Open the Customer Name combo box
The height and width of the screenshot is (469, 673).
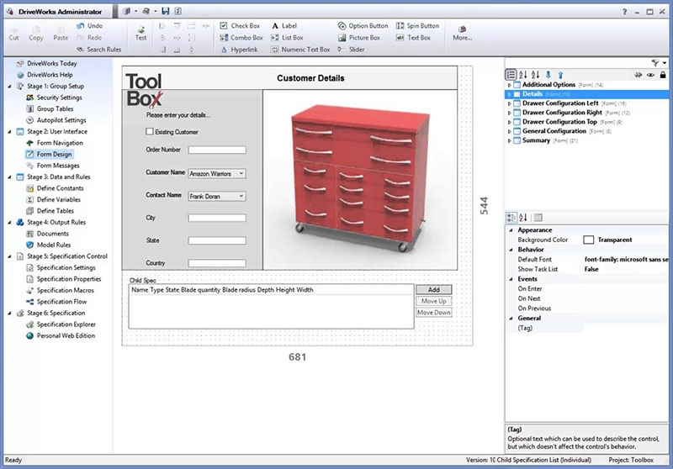click(x=217, y=174)
